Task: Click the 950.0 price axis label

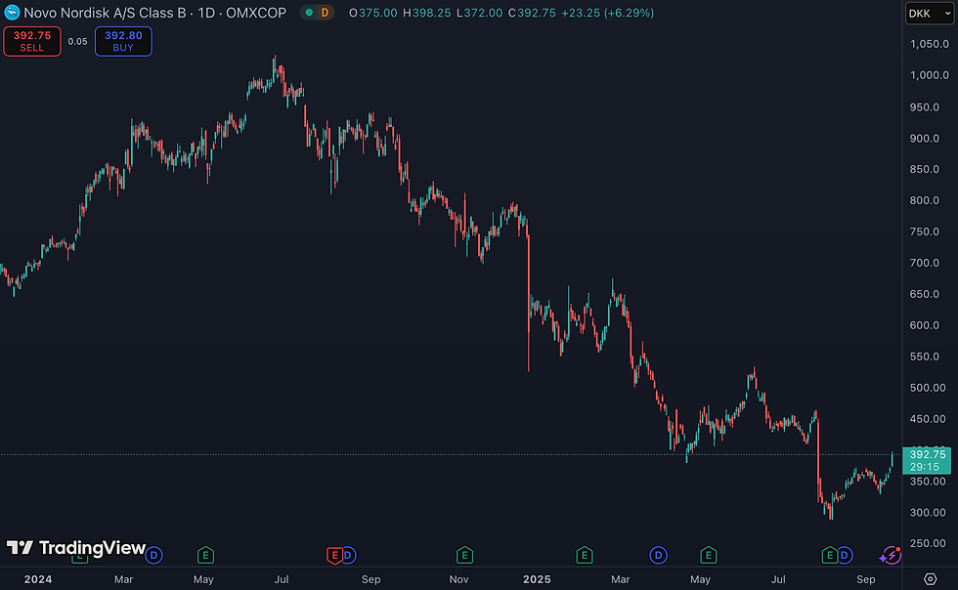Action: point(925,106)
